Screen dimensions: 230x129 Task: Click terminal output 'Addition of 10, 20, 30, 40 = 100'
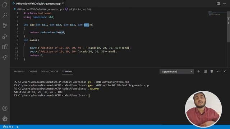38,92
